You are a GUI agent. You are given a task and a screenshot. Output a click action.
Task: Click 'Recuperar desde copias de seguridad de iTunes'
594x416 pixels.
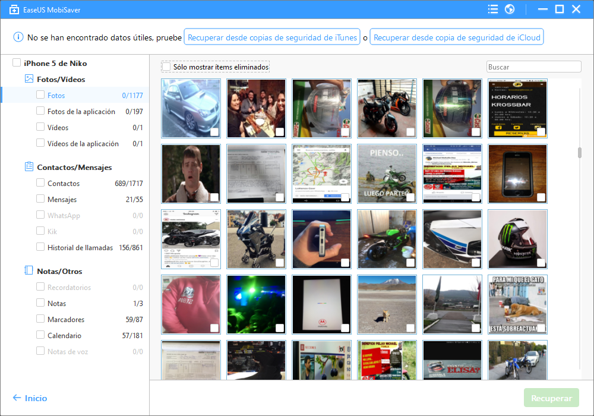(x=272, y=37)
